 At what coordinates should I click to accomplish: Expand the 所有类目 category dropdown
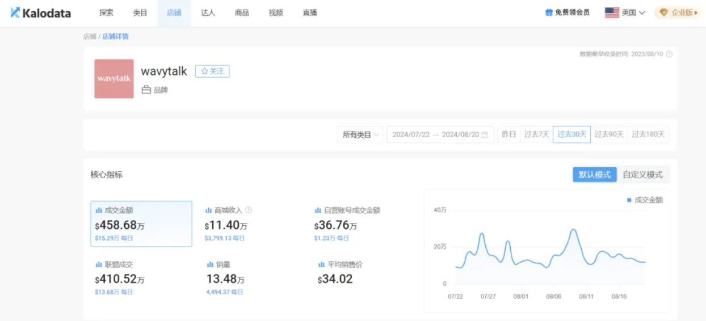pyautogui.click(x=360, y=135)
